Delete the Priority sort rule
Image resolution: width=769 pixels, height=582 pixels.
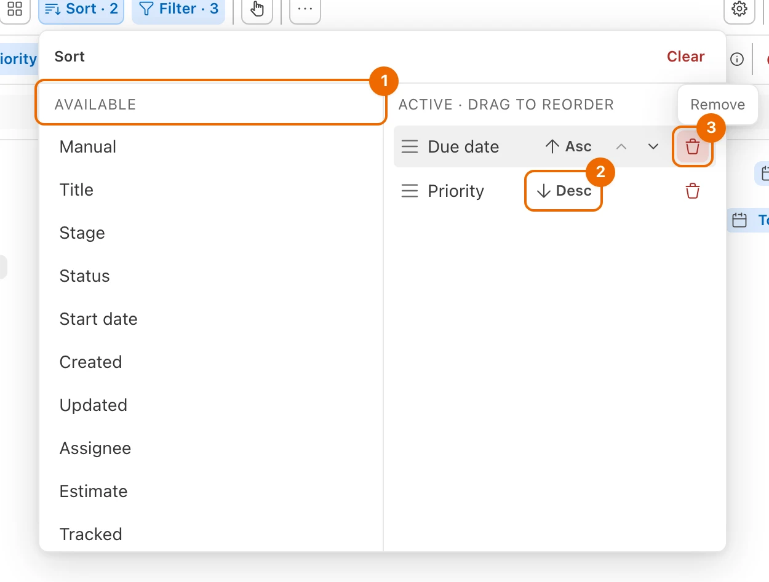pos(693,191)
